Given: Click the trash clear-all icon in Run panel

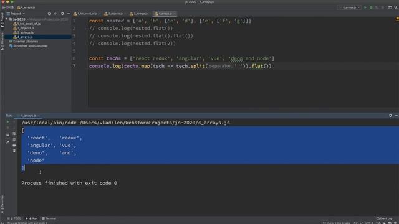Looking at the screenshot, I should coord(14,151).
